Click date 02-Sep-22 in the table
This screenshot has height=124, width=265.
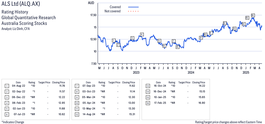coord(19,92)
